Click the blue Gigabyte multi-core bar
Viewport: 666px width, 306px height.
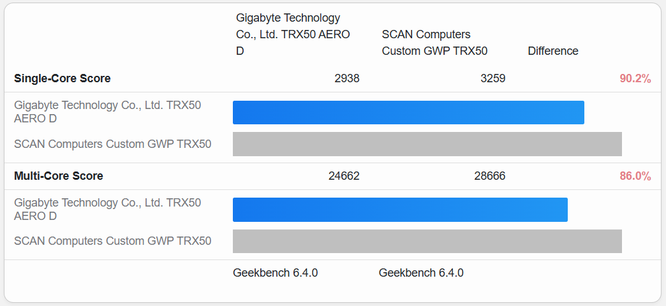[400, 210]
